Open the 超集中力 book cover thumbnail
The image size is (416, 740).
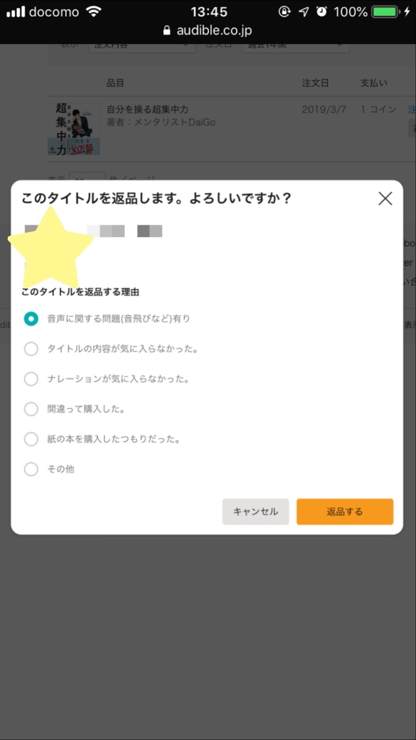pos(74,128)
